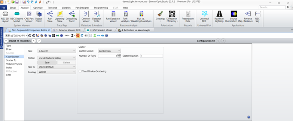Screen dimensions: 293x121
Task: Open Reverse Radiance analysis
Action: pyautogui.click(x=248, y=17)
